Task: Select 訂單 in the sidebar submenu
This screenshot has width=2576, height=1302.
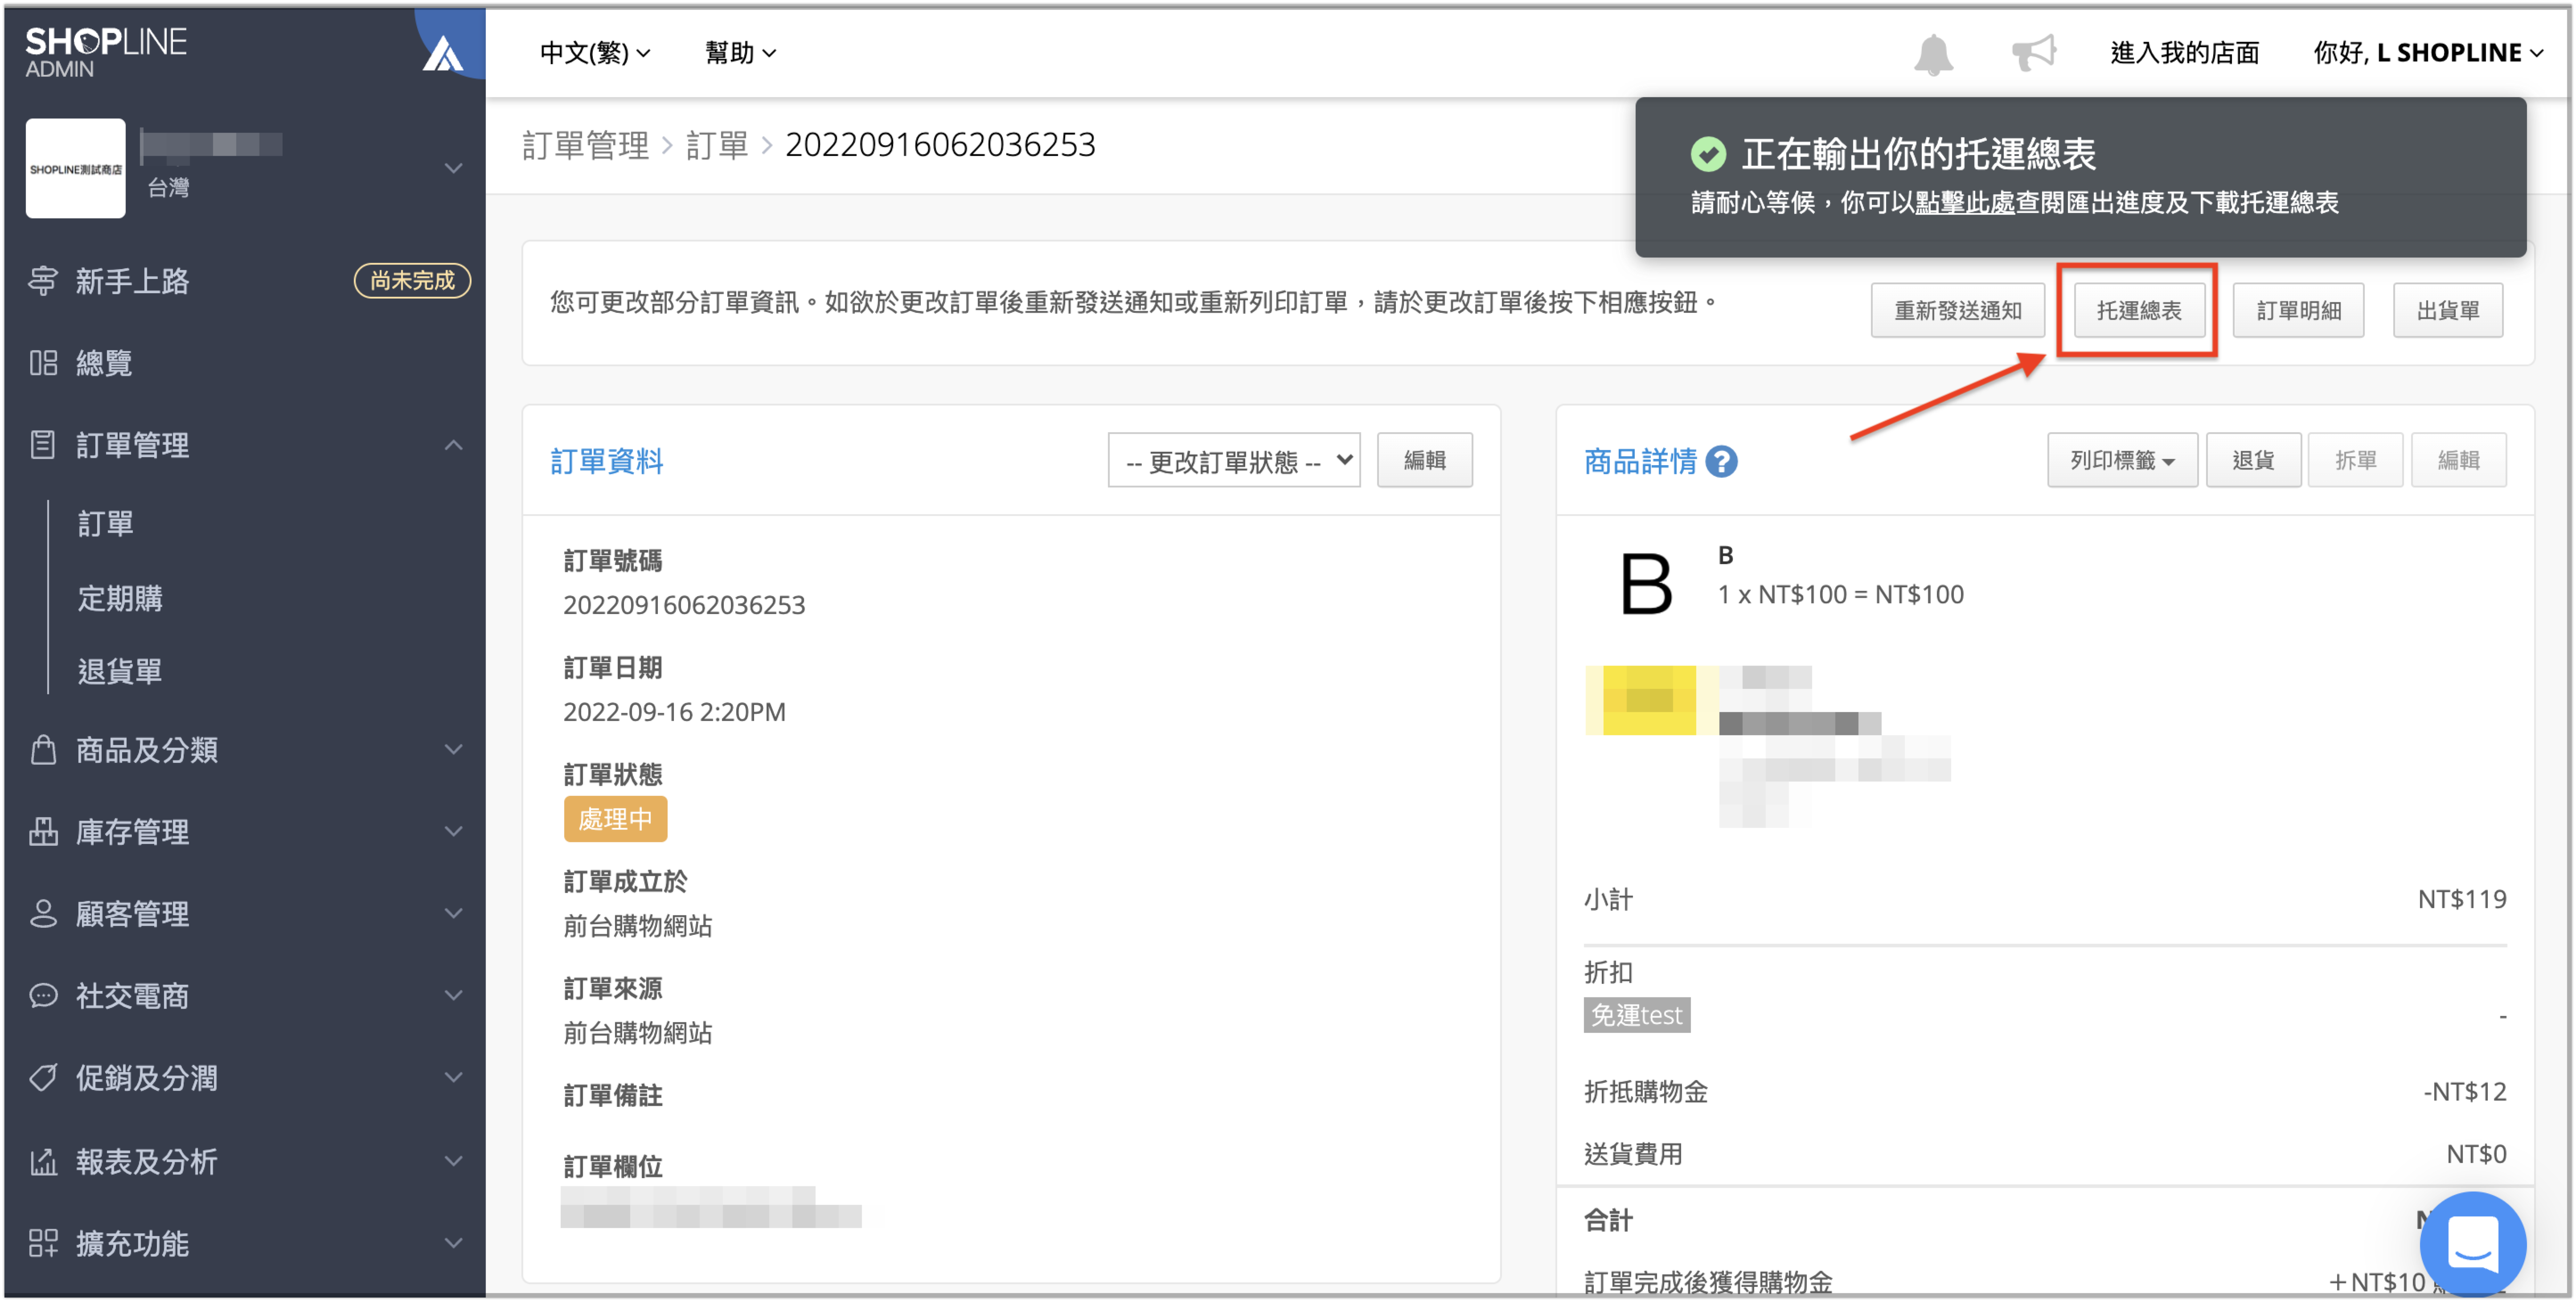Action: click(106, 523)
